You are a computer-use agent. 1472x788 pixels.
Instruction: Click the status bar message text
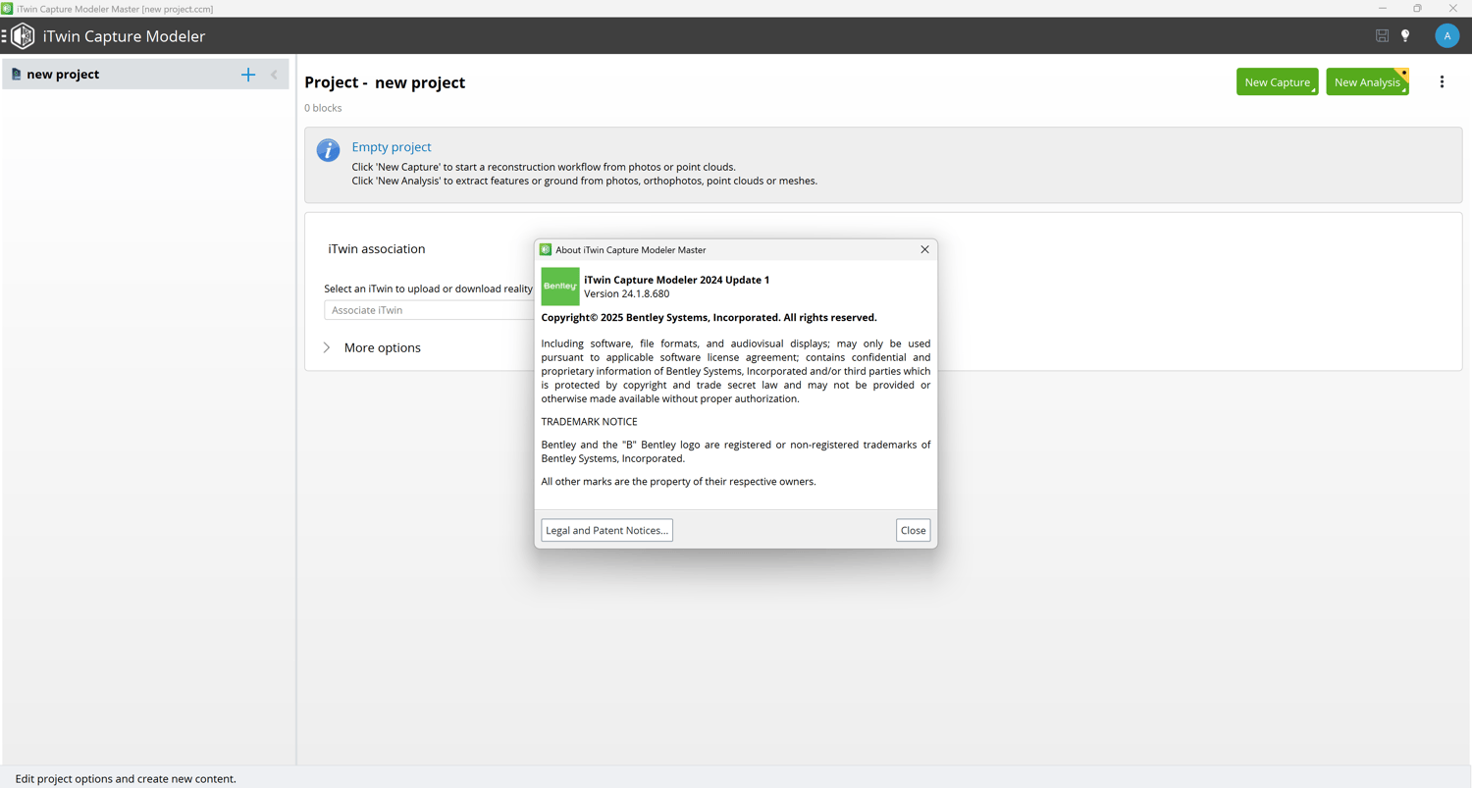click(126, 779)
